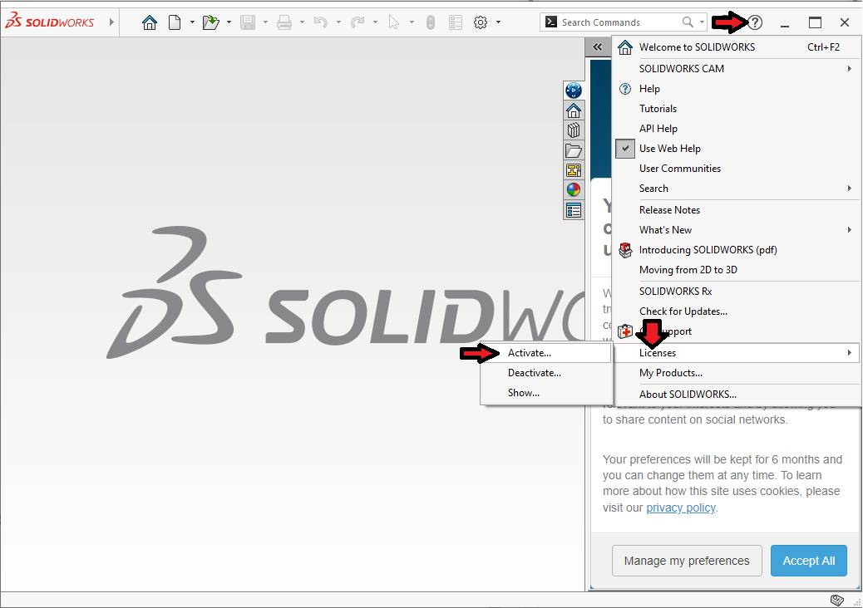Click the Undo arrow icon
863x608 pixels.
point(320,22)
